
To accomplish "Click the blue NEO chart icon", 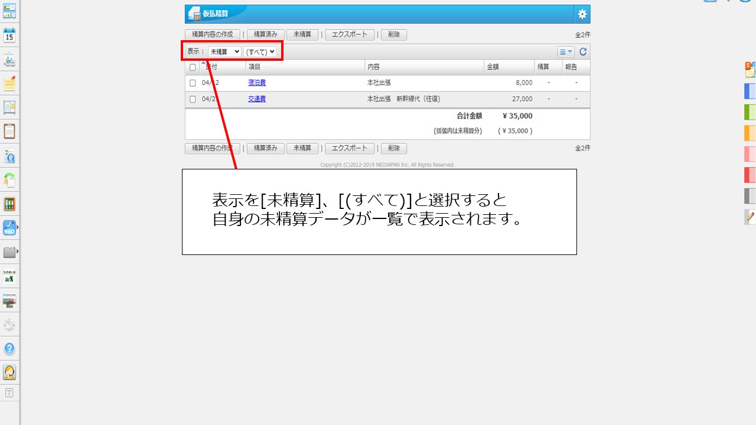I will point(9,228).
